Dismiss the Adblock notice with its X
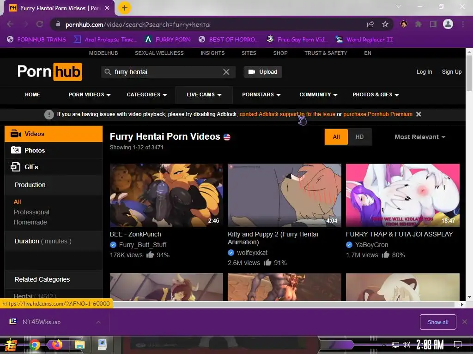Image resolution: width=473 pixels, height=354 pixels. 418,114
